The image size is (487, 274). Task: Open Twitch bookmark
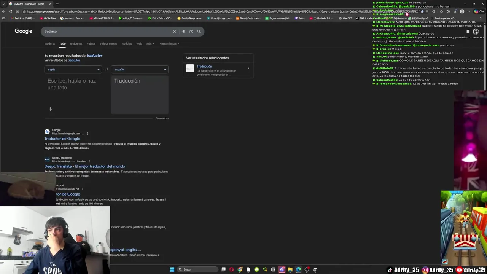coord(300,18)
